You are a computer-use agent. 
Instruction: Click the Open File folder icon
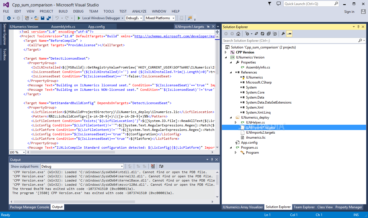point(36,18)
